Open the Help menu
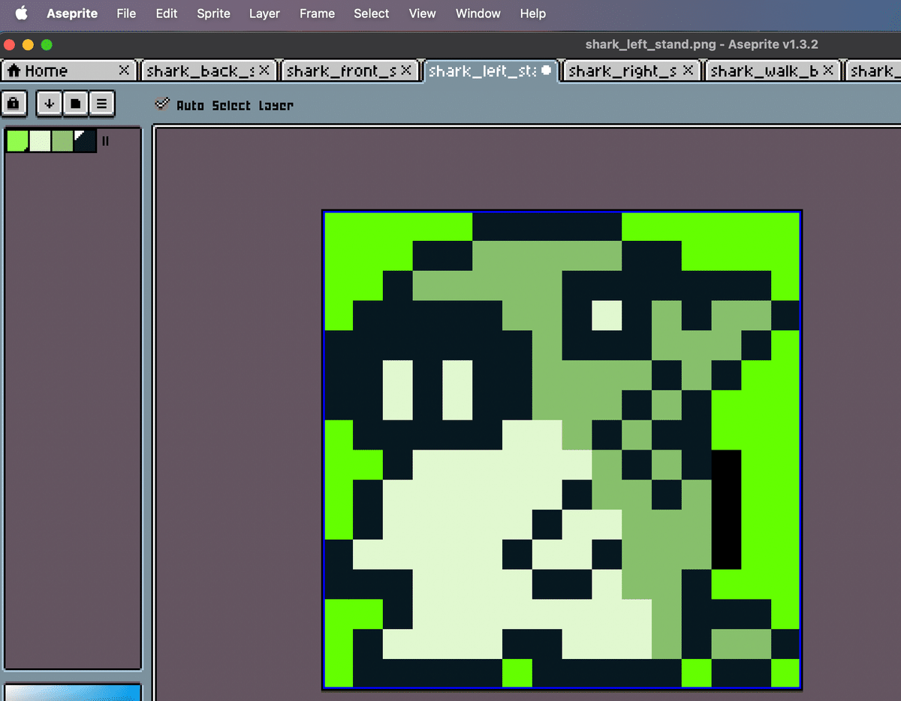Viewport: 901px width, 701px height. tap(533, 14)
